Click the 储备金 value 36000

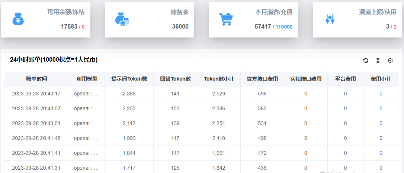(180, 27)
